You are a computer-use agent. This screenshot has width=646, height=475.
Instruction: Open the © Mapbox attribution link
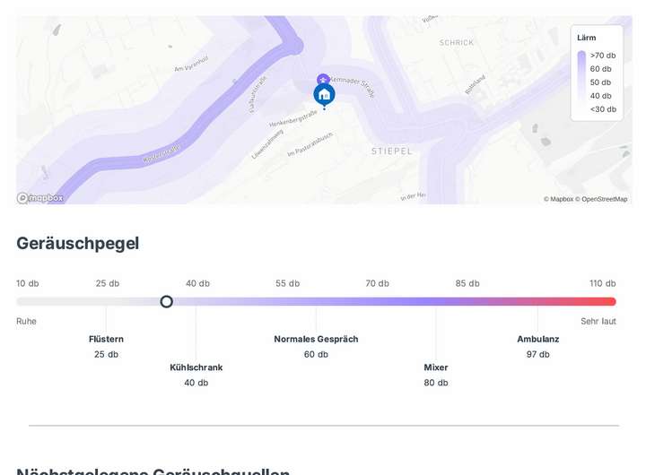tap(558, 199)
